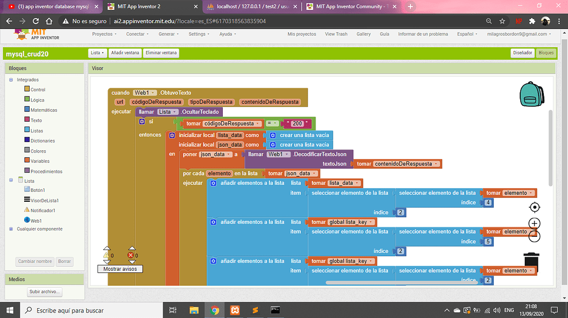Click the 'Subir archivo...' upload button

pyautogui.click(x=45, y=292)
